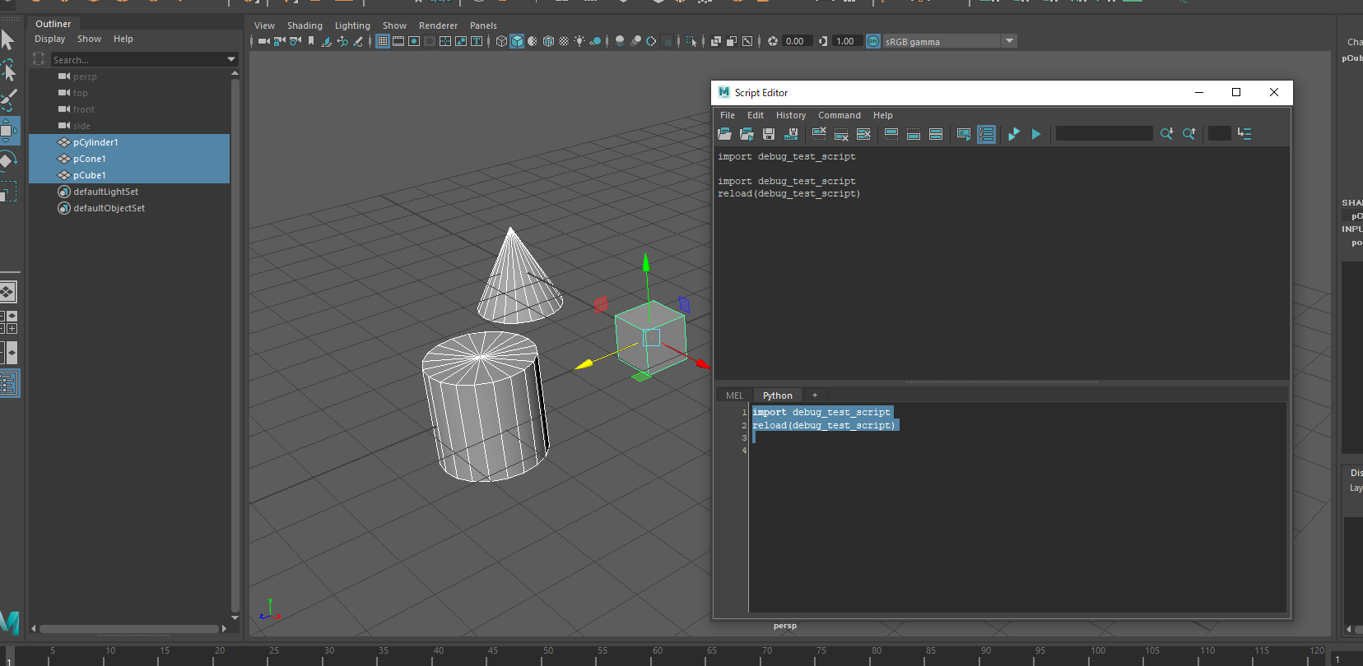The image size is (1363, 666).
Task: Open the History menu in Script Editor
Action: point(790,115)
